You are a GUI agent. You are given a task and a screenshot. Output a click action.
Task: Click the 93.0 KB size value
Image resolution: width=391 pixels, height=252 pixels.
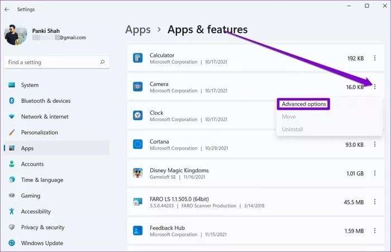point(354,144)
